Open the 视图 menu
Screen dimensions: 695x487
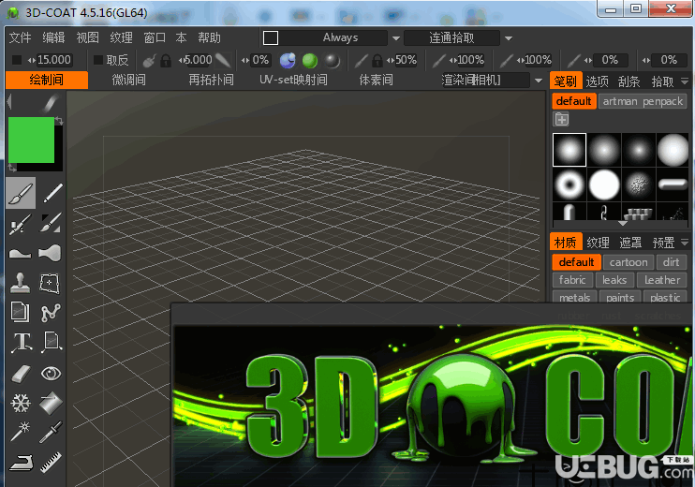(x=87, y=37)
